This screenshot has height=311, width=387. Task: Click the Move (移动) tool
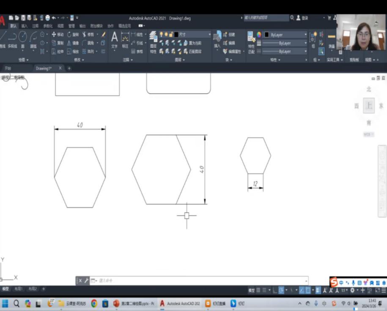57,35
